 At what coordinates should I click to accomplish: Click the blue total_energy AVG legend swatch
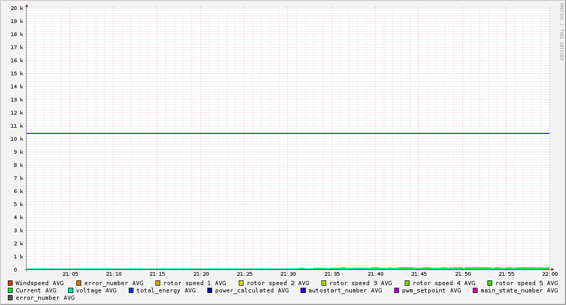pos(131,290)
